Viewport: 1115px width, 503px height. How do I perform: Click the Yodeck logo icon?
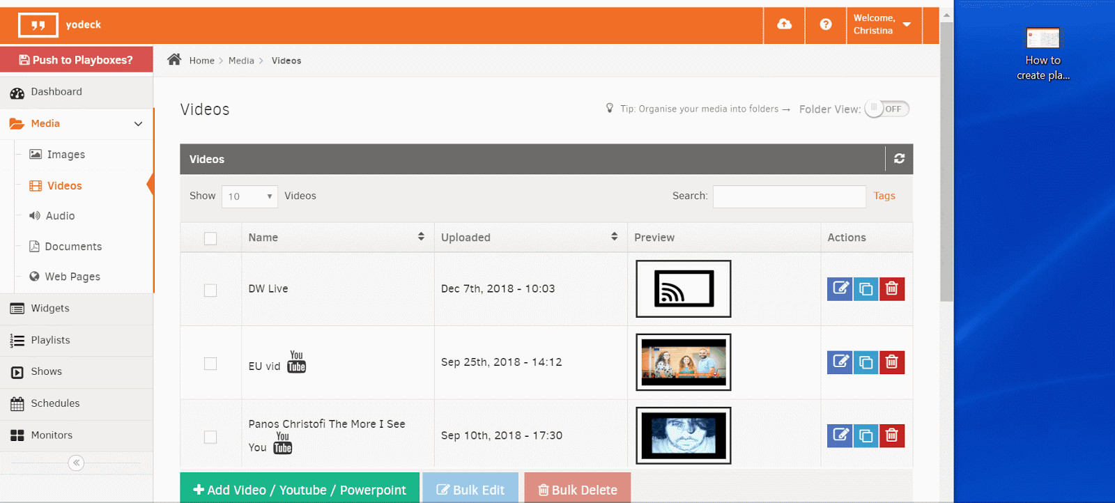coord(38,25)
